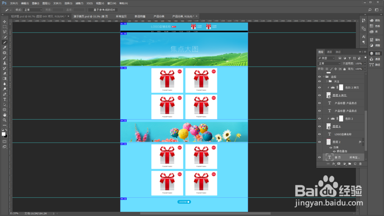Open the layer filter 类型 dropdown
Image resolution: width=384 pixels, height=216 pixels.
click(x=326, y=58)
